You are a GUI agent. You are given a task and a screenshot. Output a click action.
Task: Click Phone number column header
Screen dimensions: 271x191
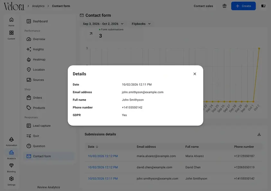coord(244,147)
